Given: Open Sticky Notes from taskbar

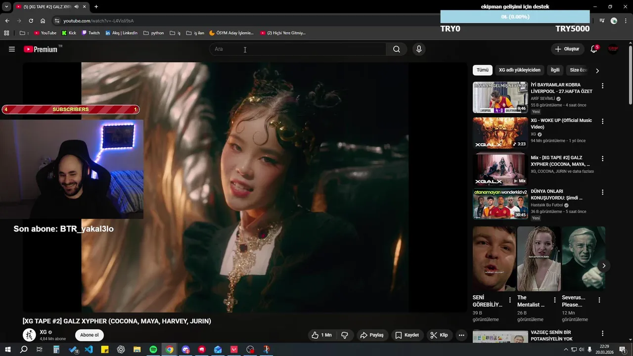Looking at the screenshot, I should pos(105,350).
